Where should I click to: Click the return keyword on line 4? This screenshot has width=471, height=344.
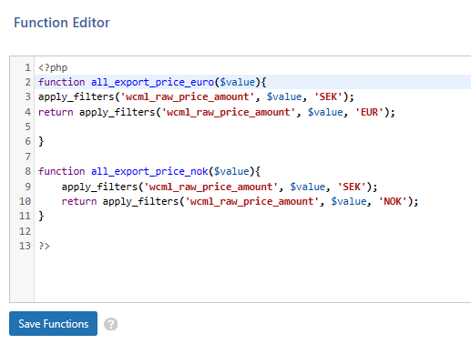point(56,112)
